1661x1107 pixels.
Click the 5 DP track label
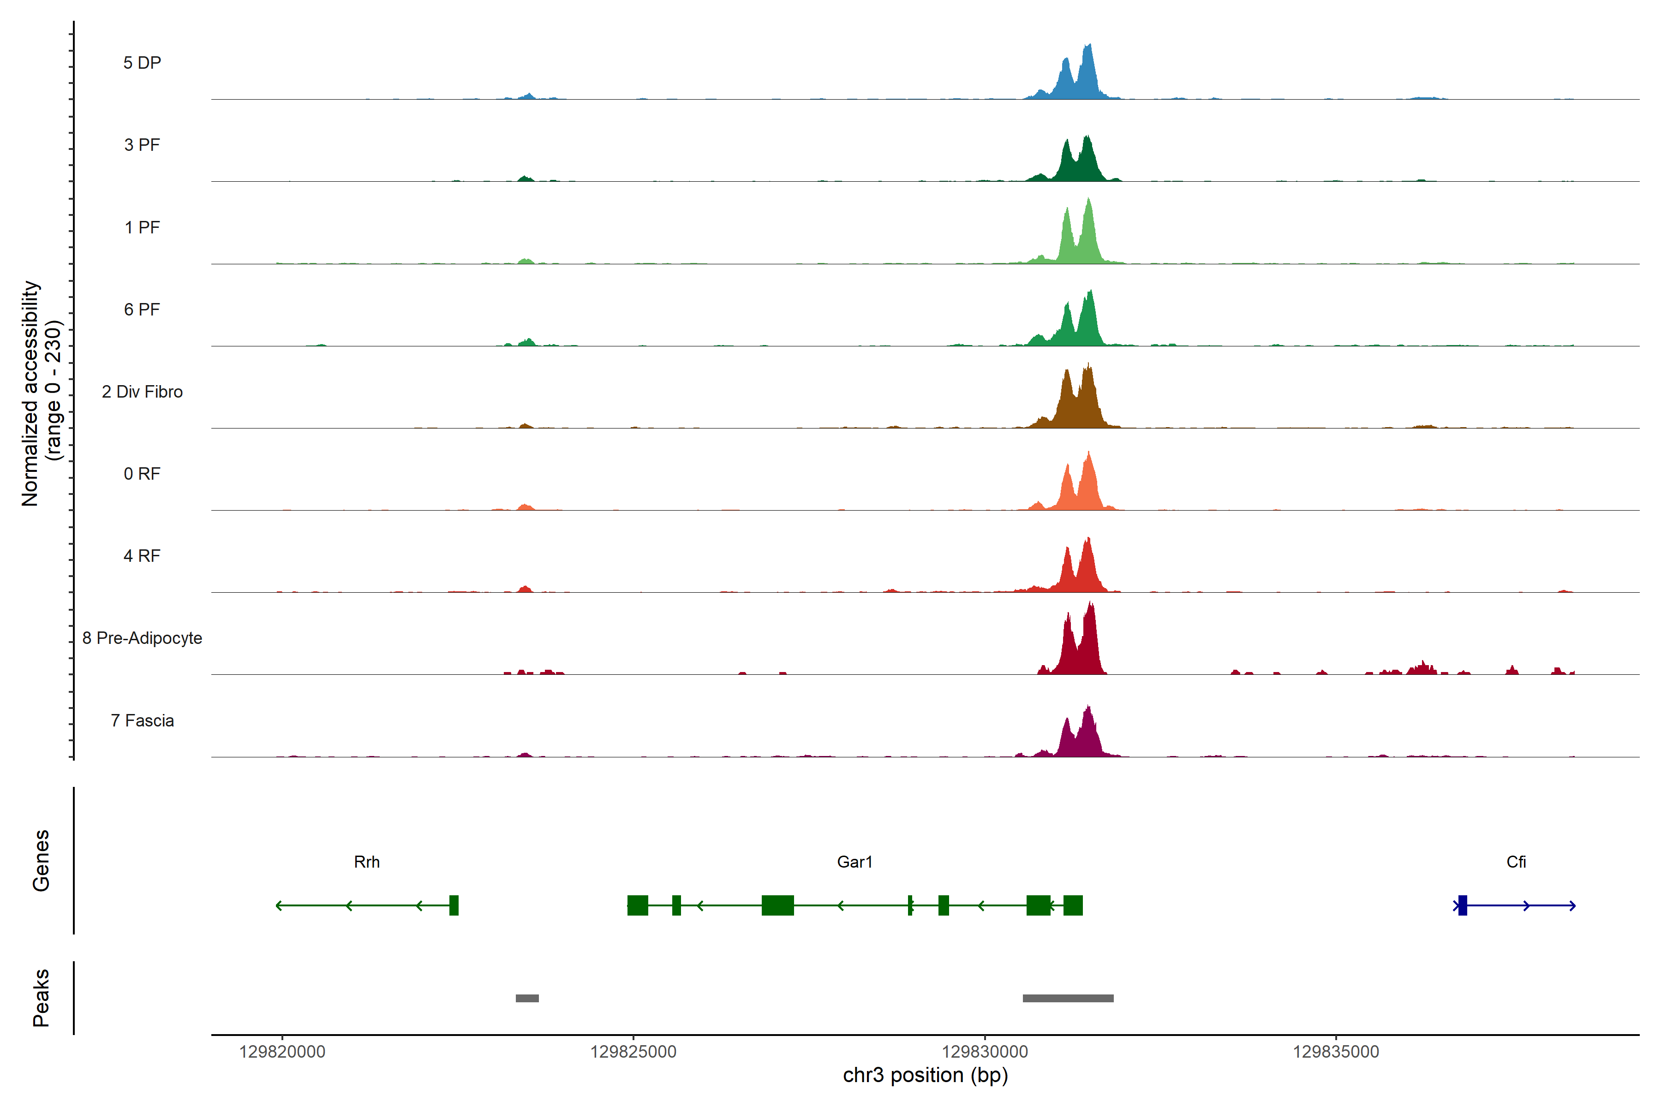point(142,63)
